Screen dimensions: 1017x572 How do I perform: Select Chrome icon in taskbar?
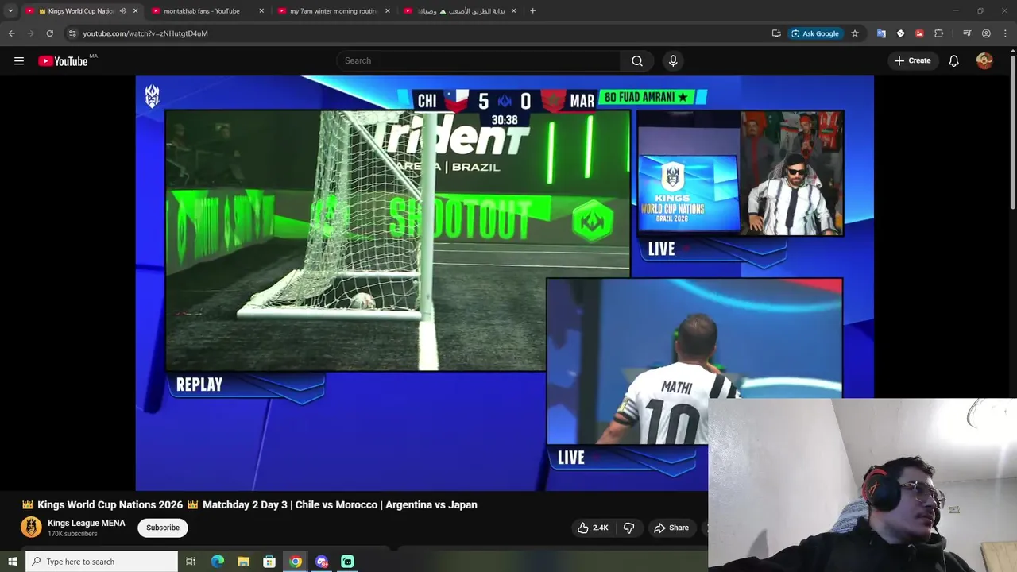tap(296, 562)
